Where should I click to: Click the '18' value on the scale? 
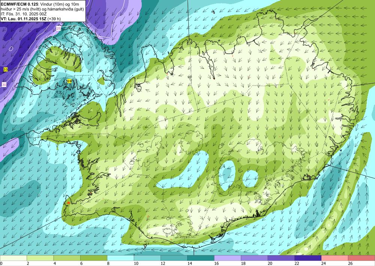243,263
